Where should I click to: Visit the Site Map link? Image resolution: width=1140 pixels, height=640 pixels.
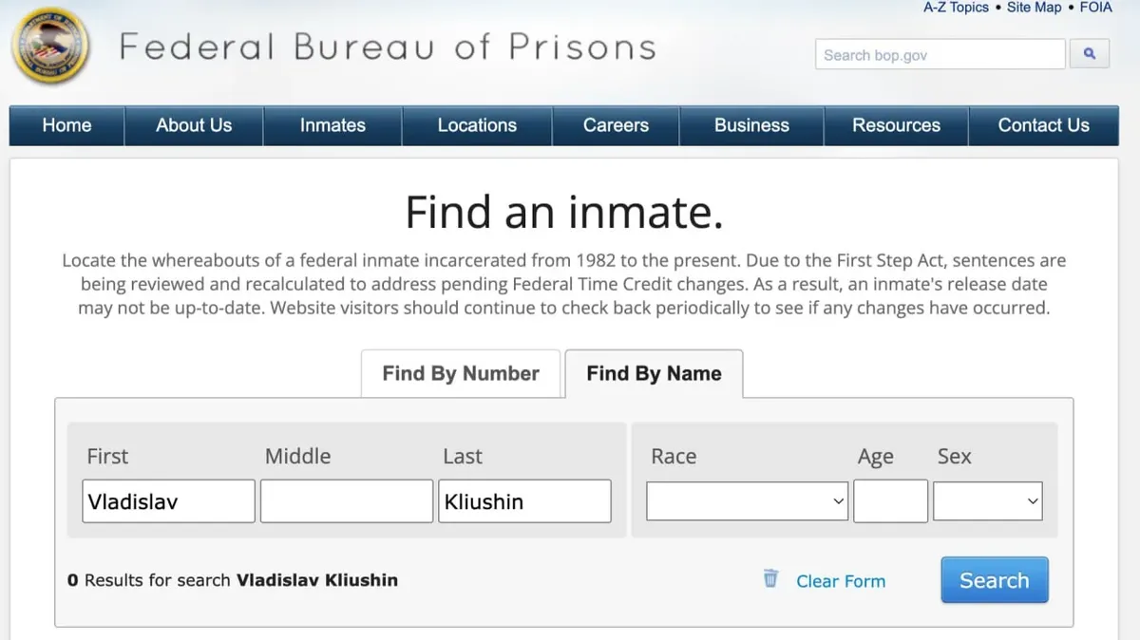click(x=1034, y=8)
